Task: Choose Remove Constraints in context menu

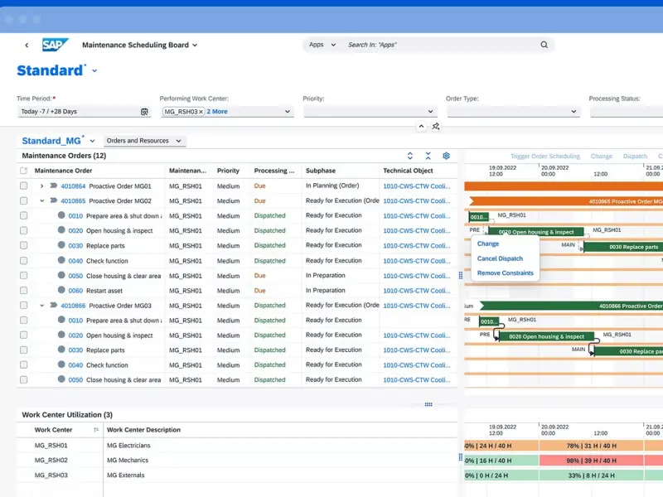Action: (x=505, y=273)
